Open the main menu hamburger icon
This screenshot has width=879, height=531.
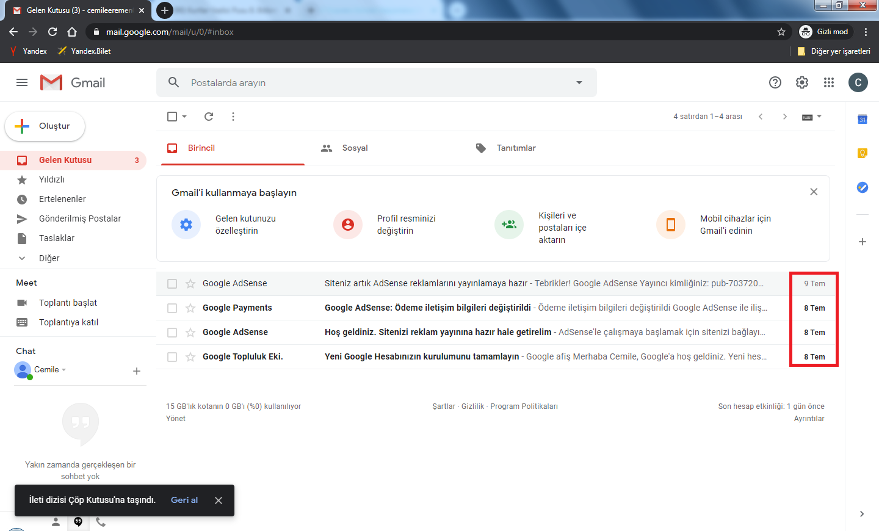tap(22, 82)
